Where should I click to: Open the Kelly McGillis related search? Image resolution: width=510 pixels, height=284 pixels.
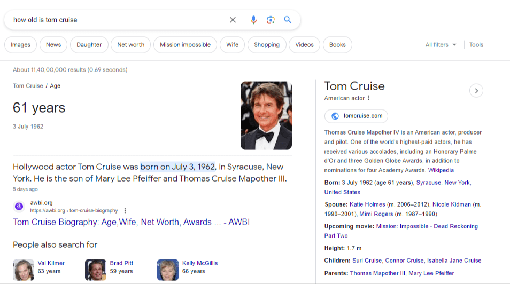[200, 263]
